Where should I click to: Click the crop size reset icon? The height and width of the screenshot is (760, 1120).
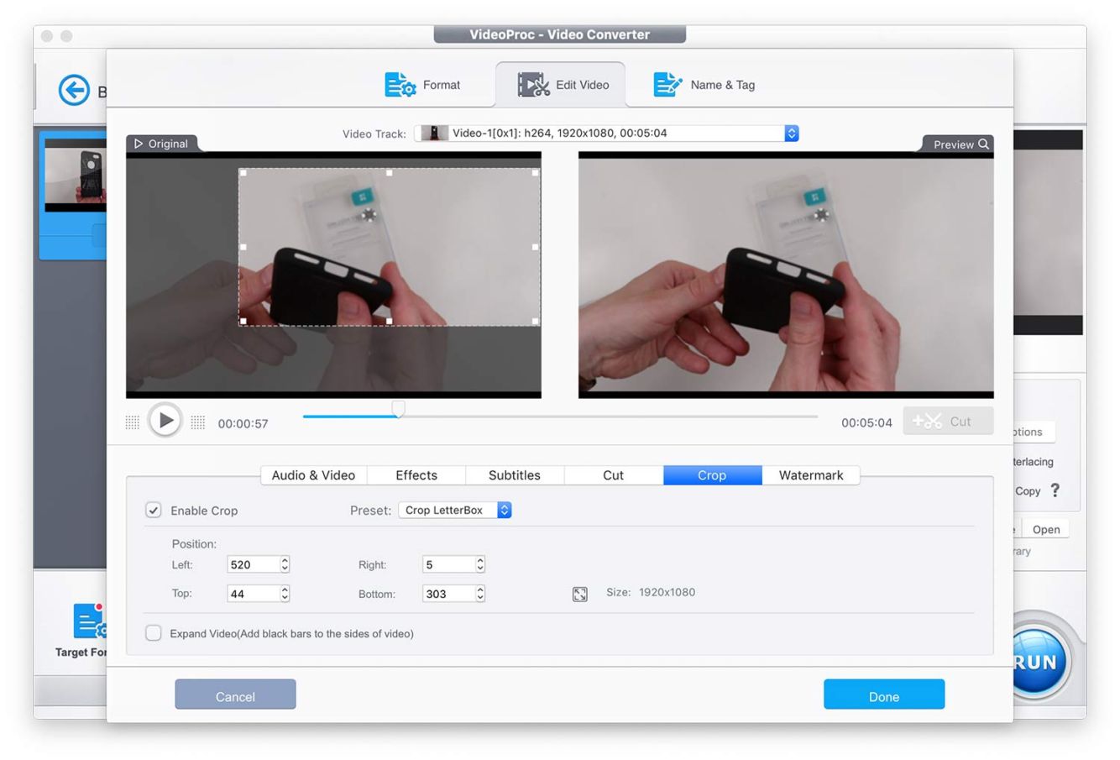click(x=580, y=595)
